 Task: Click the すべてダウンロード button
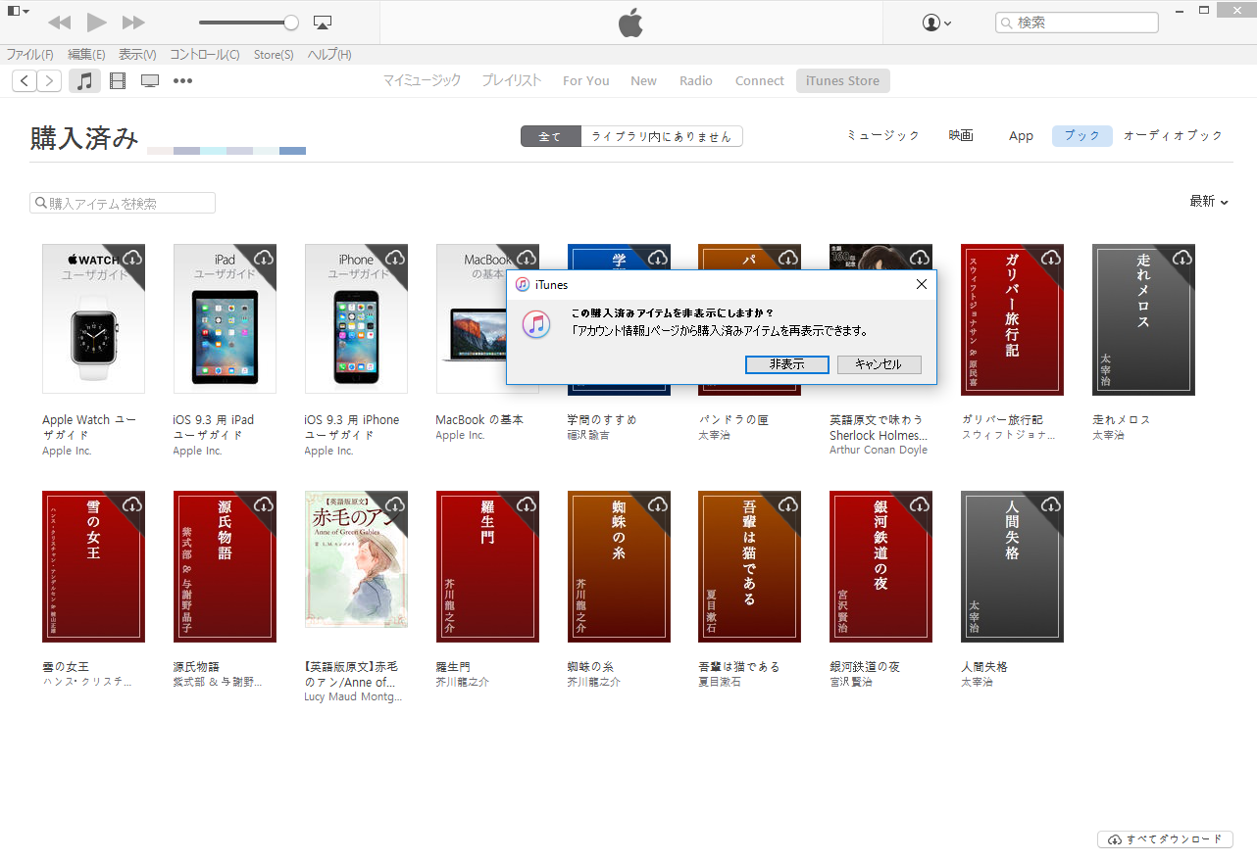(1166, 839)
